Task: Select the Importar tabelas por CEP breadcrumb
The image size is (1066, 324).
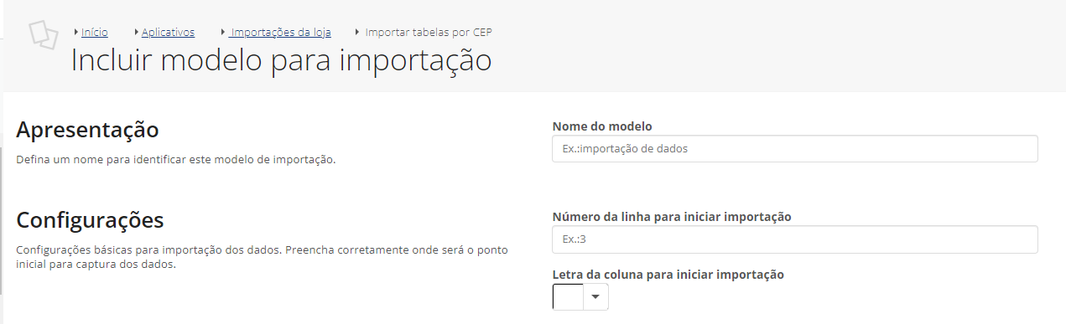Action: pos(429,33)
